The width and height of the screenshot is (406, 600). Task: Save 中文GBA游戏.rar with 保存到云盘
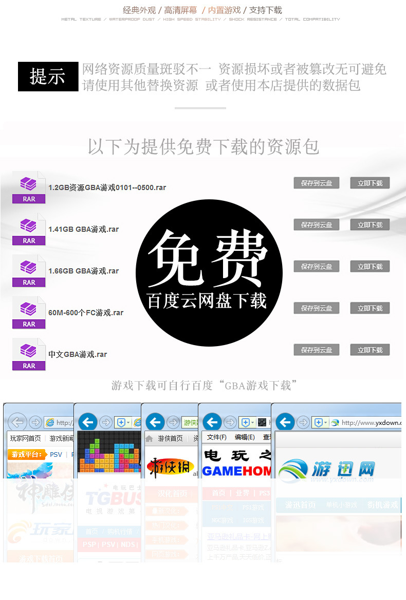(x=317, y=350)
